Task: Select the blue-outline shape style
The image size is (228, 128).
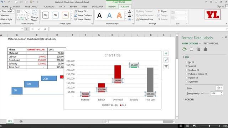Action: point(56,15)
